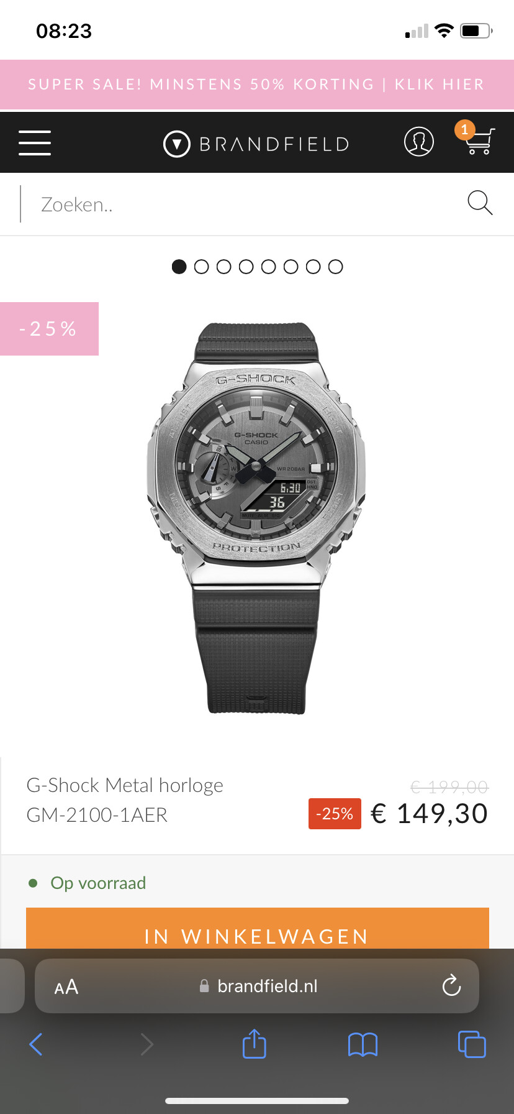Image resolution: width=514 pixels, height=1114 pixels.
Task: Open Safari bookmarks
Action: pos(363,1045)
